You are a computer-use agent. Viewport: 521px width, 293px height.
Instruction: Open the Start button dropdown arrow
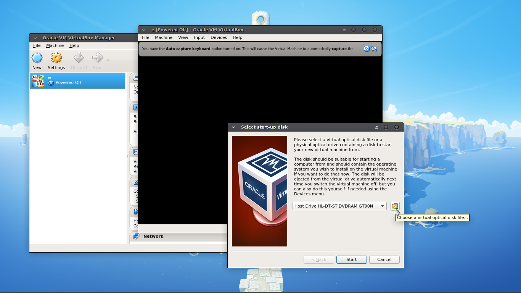click(x=108, y=60)
